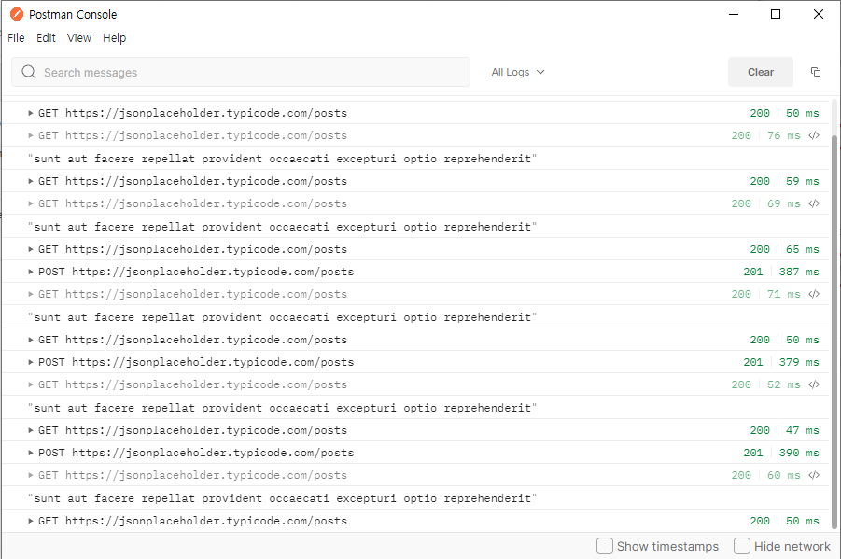Expand the GET request that took 71 ms

(x=31, y=295)
